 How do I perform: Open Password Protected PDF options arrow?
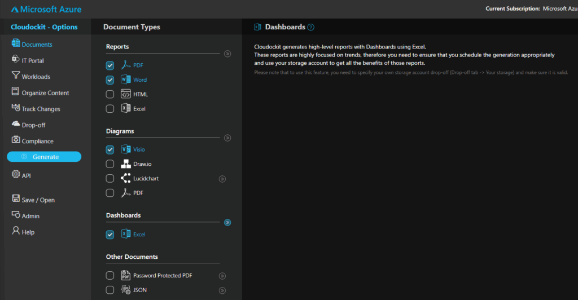(222, 276)
